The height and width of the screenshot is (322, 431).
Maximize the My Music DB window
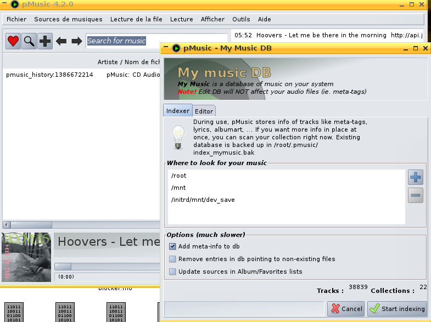416,48
